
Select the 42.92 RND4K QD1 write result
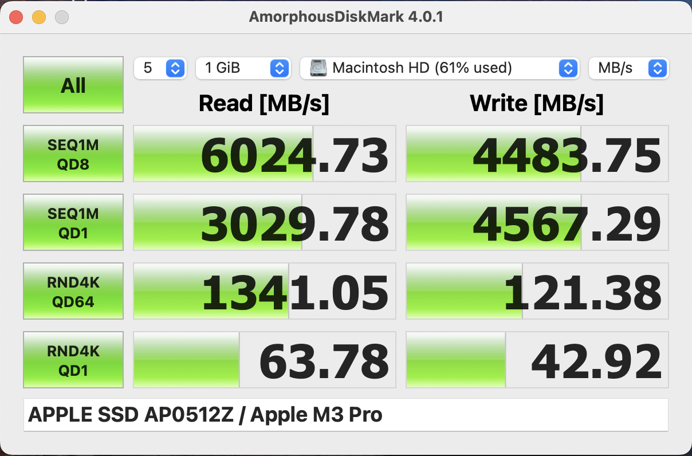(537, 360)
